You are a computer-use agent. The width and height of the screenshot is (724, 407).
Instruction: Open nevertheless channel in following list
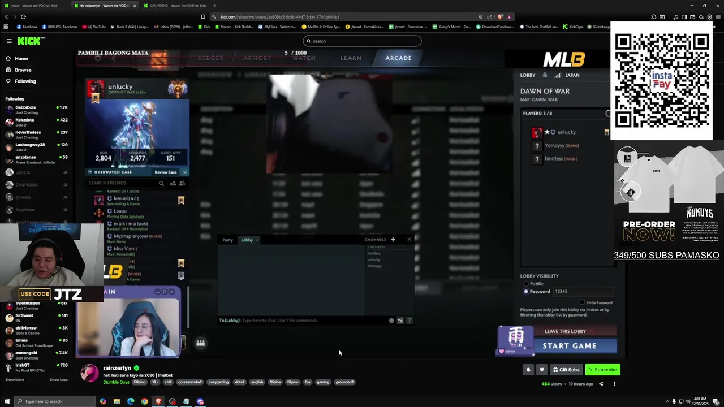pyautogui.click(x=36, y=135)
